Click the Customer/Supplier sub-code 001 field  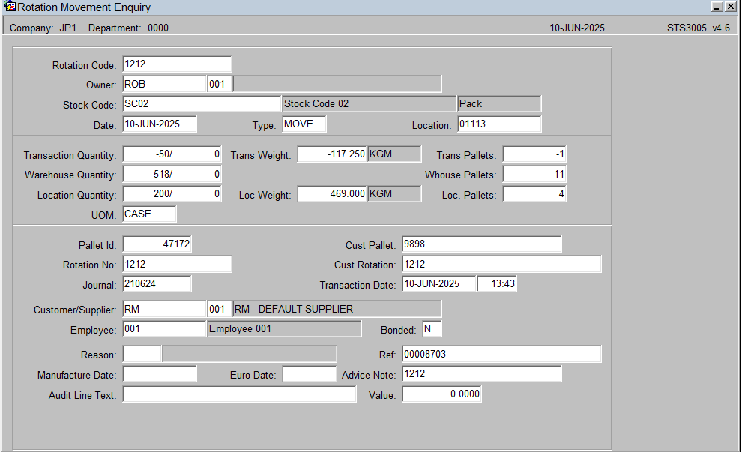[220, 310]
